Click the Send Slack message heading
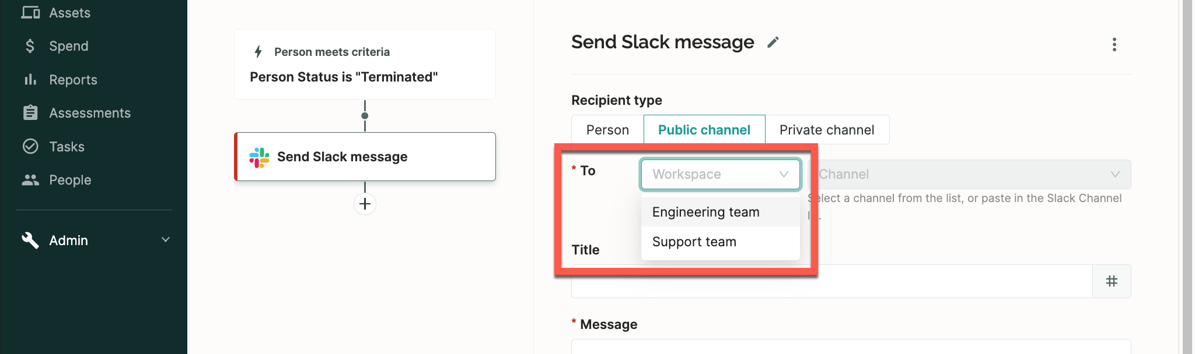The height and width of the screenshot is (354, 1195). tap(662, 42)
